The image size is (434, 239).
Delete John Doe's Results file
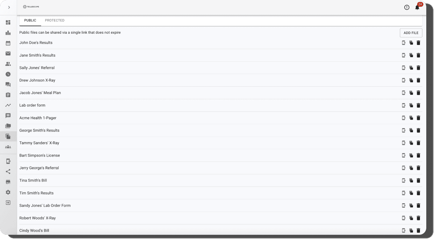[x=418, y=43]
